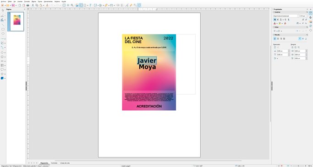Open the Navigator deck in sidebar
Image resolution: width=313 pixels, height=167 pixels.
click(x=310, y=26)
